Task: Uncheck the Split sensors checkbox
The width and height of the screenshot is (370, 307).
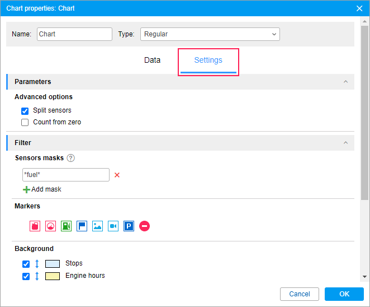Action: 25,111
